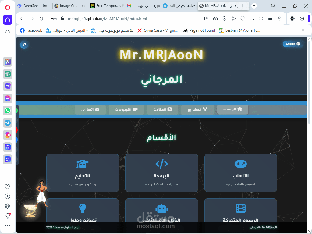312x234 pixels.
Task: Open Easy Setup sliders icon
Action: (x=270, y=19)
